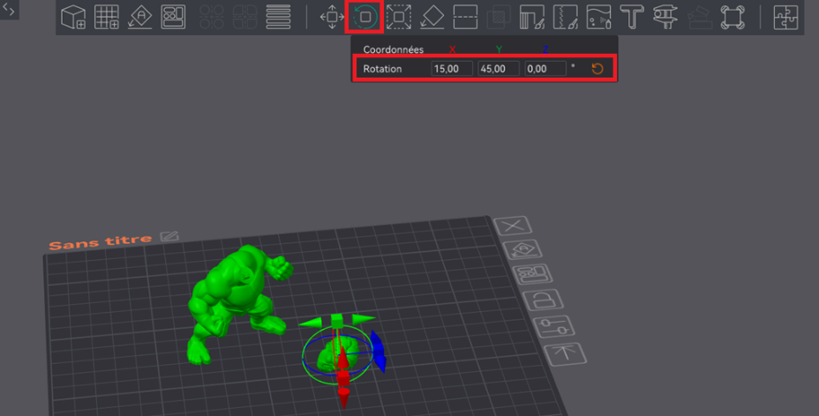The image size is (819, 416).
Task: Click the red axis gizmo arrow
Action: click(x=343, y=380)
